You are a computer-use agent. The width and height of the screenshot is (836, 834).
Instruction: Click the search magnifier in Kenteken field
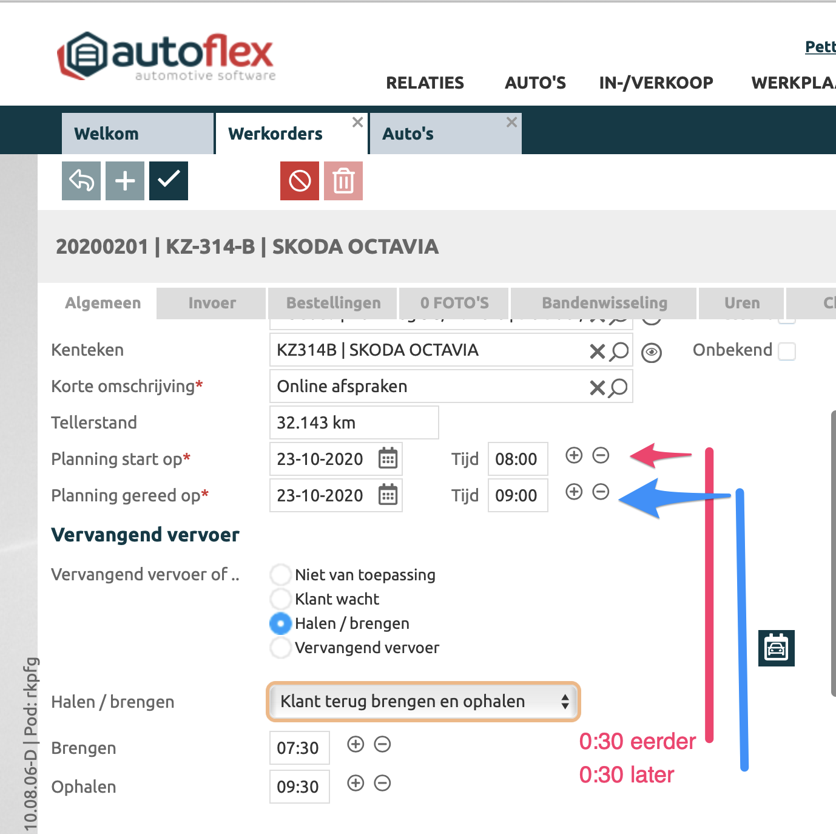coord(619,351)
